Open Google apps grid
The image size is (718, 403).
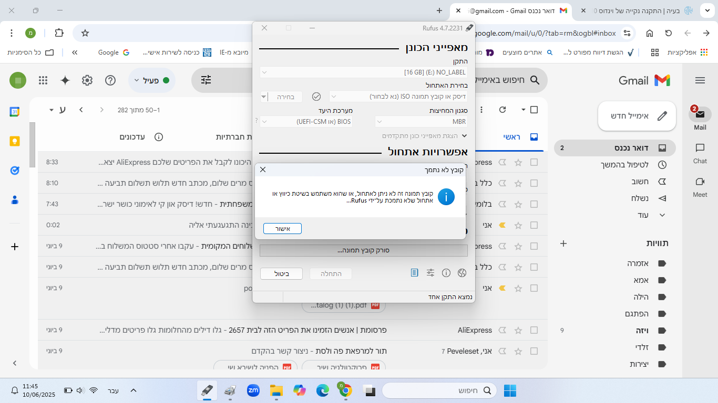43,80
